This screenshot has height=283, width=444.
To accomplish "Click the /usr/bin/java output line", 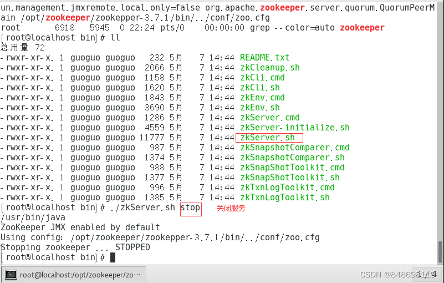I will pyautogui.click(x=33, y=218).
